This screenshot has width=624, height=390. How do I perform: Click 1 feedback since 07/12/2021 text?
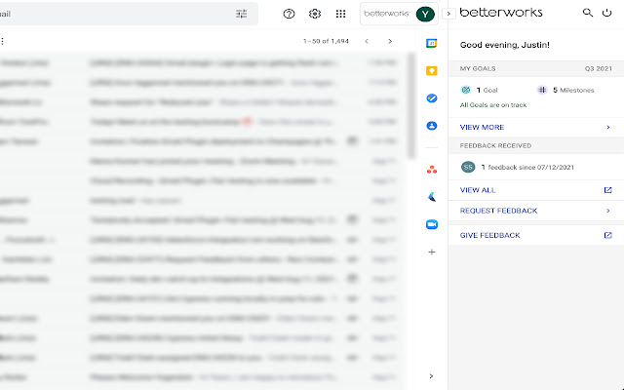point(527,167)
